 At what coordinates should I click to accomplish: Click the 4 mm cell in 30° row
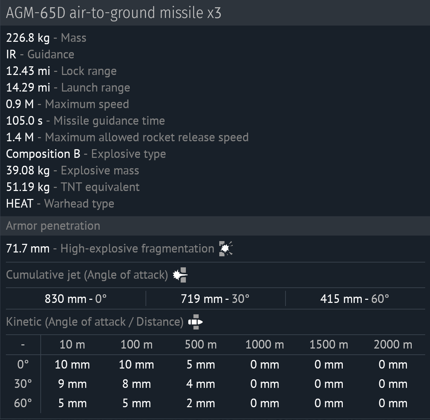(201, 384)
